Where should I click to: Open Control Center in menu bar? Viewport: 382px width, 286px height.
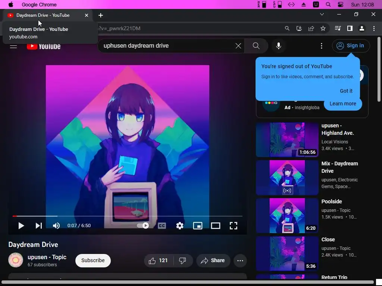click(x=341, y=4)
